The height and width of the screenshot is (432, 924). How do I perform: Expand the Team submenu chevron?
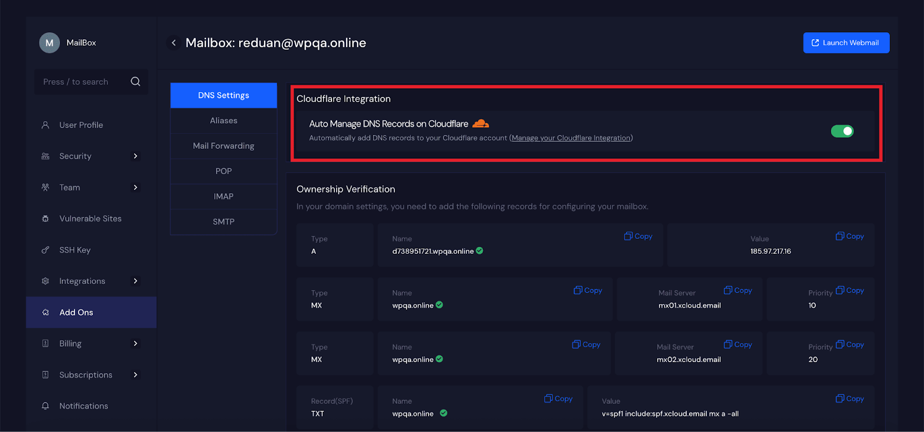click(x=136, y=187)
